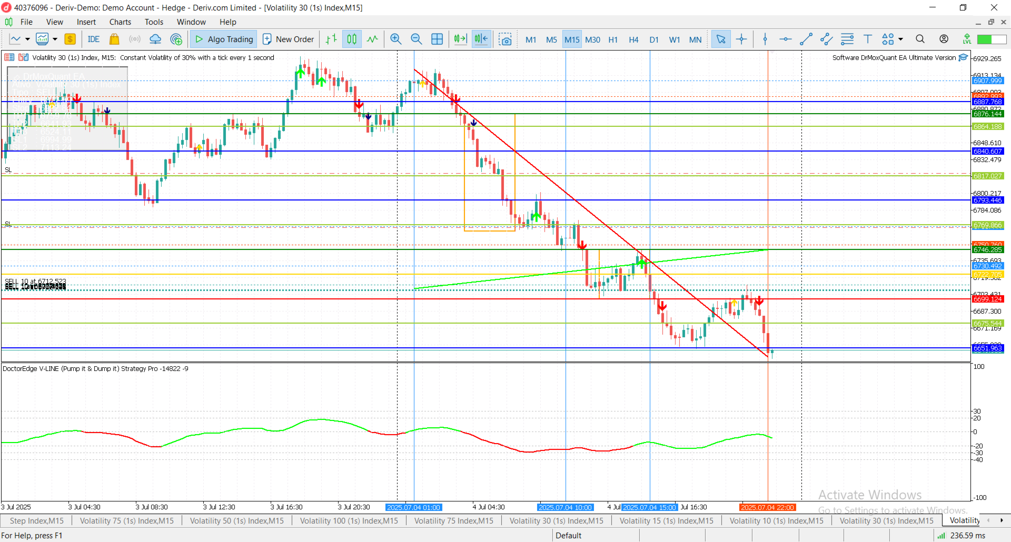Open the VPS cloud hosting icon

pos(155,39)
